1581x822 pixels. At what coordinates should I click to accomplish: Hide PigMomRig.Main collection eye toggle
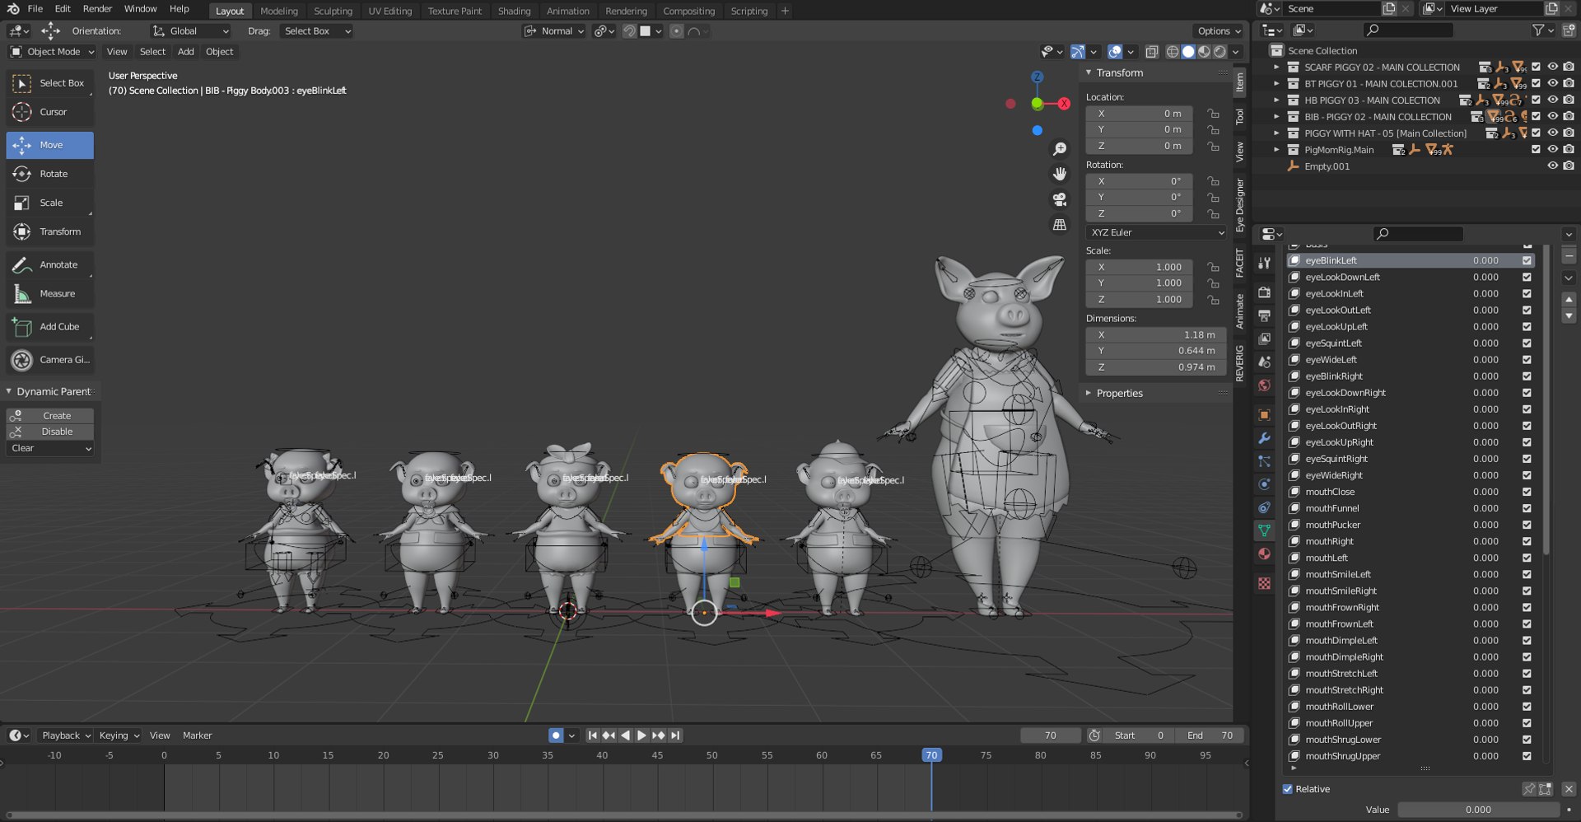pyautogui.click(x=1552, y=149)
